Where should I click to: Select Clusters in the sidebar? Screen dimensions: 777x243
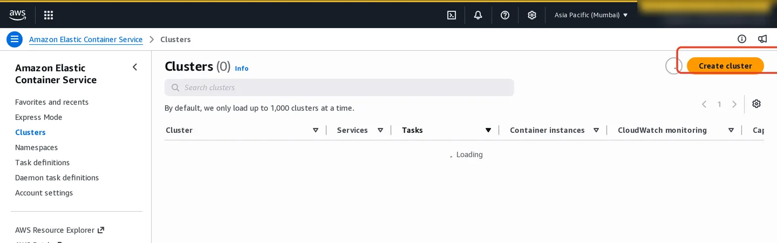click(x=30, y=132)
